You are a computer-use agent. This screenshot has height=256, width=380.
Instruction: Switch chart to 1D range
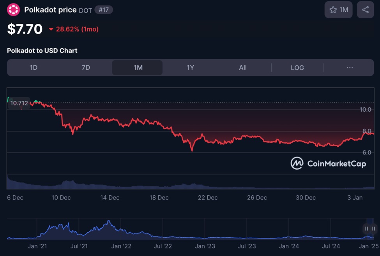pyautogui.click(x=34, y=68)
